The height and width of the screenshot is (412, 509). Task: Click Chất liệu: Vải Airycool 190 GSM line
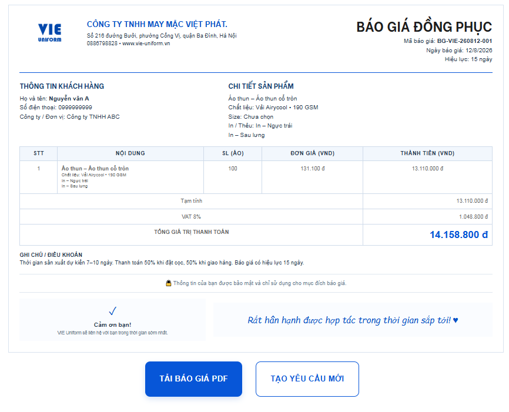(x=273, y=108)
